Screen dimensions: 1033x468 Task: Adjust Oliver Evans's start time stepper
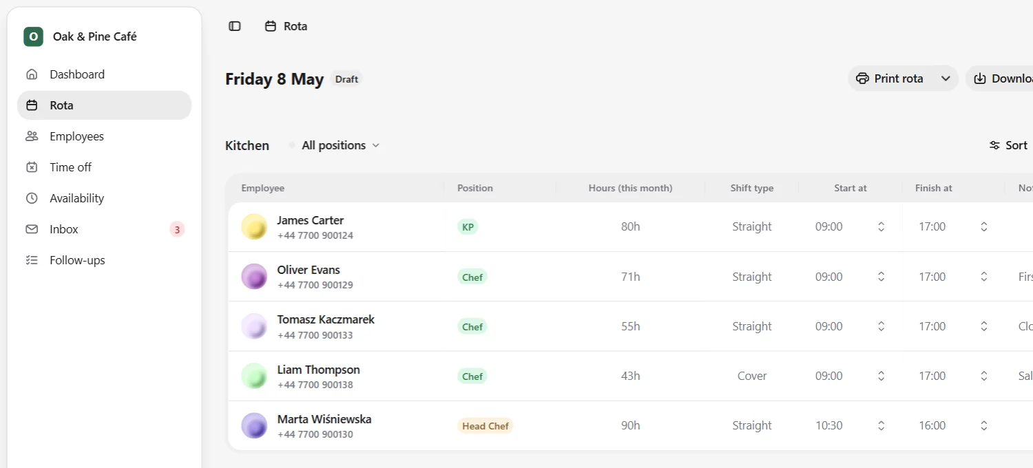pyautogui.click(x=881, y=277)
